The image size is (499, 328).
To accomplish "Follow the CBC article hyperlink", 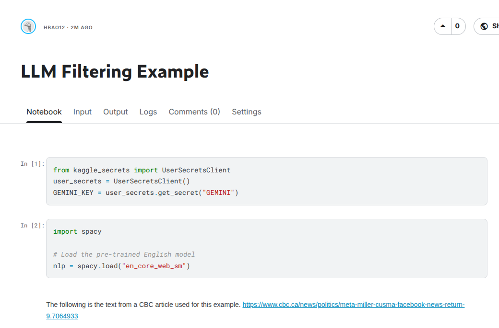I will click(353, 305).
